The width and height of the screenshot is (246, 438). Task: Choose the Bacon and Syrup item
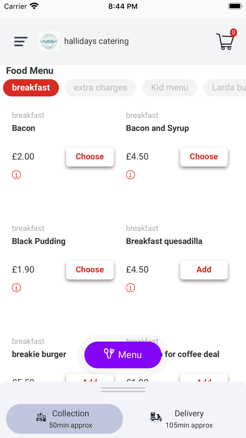pos(204,157)
